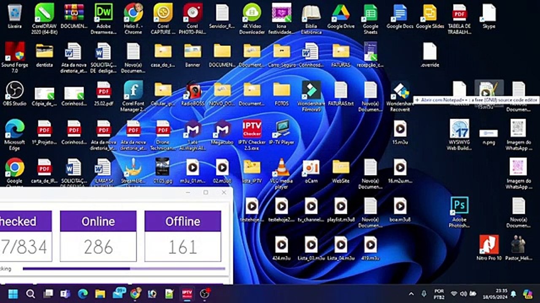Select the 01.05.jpg image file
The image size is (540, 303).
coord(163,171)
